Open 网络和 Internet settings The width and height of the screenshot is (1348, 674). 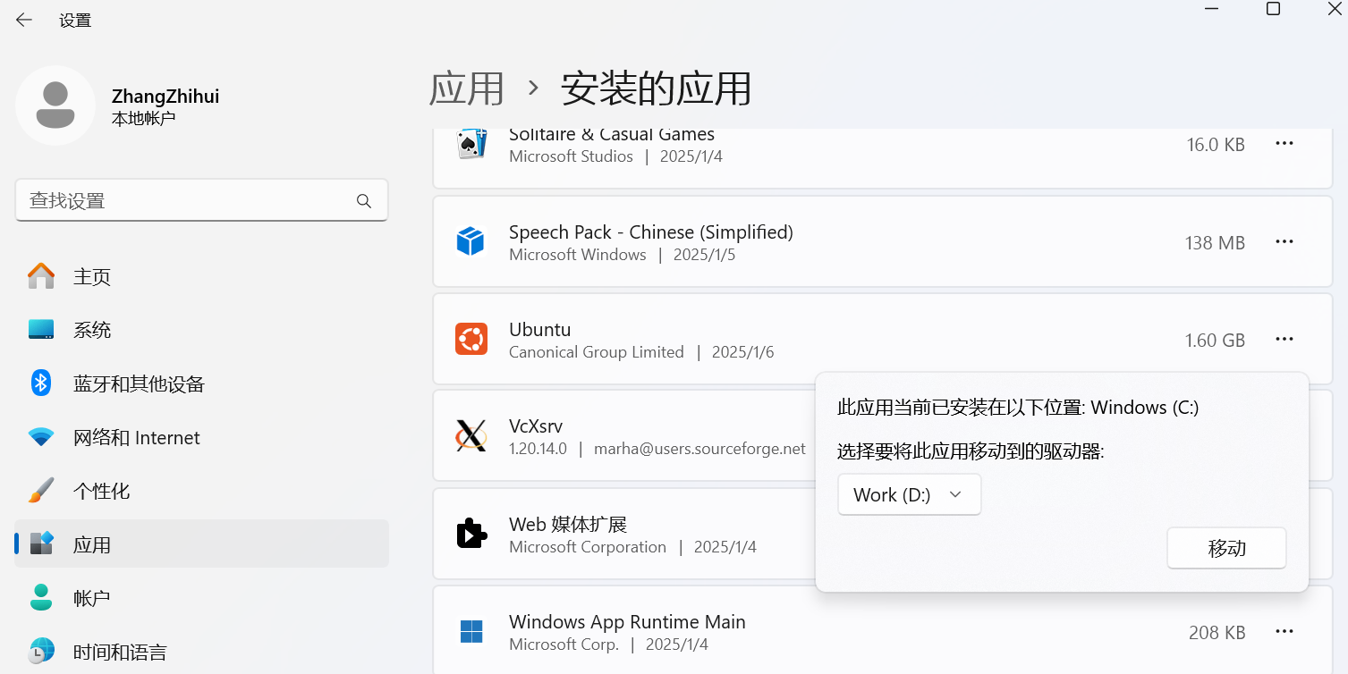pyautogui.click(x=202, y=437)
